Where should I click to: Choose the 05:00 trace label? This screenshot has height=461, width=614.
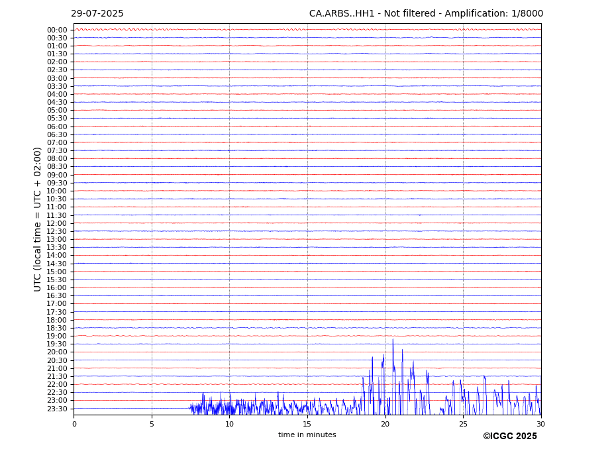click(x=57, y=111)
